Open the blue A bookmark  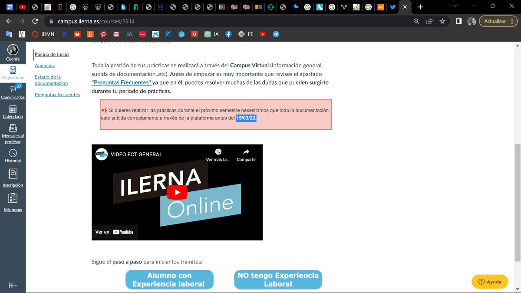coord(64,34)
